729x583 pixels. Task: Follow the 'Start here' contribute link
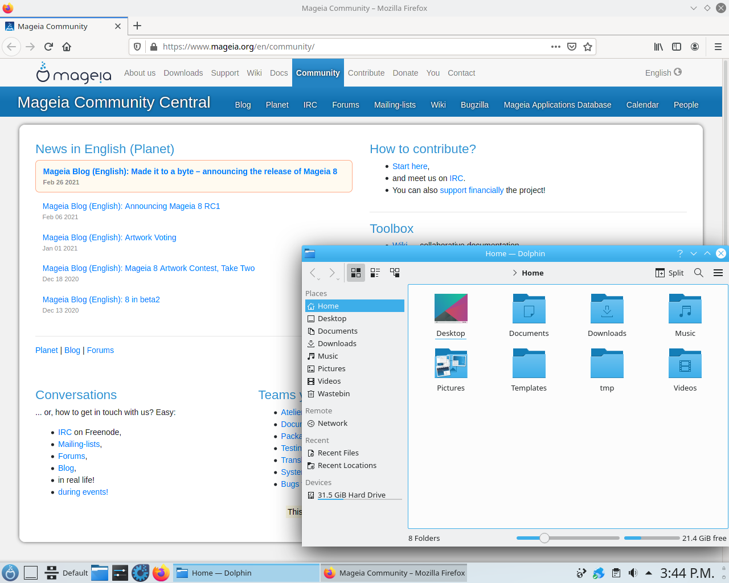[x=410, y=166]
